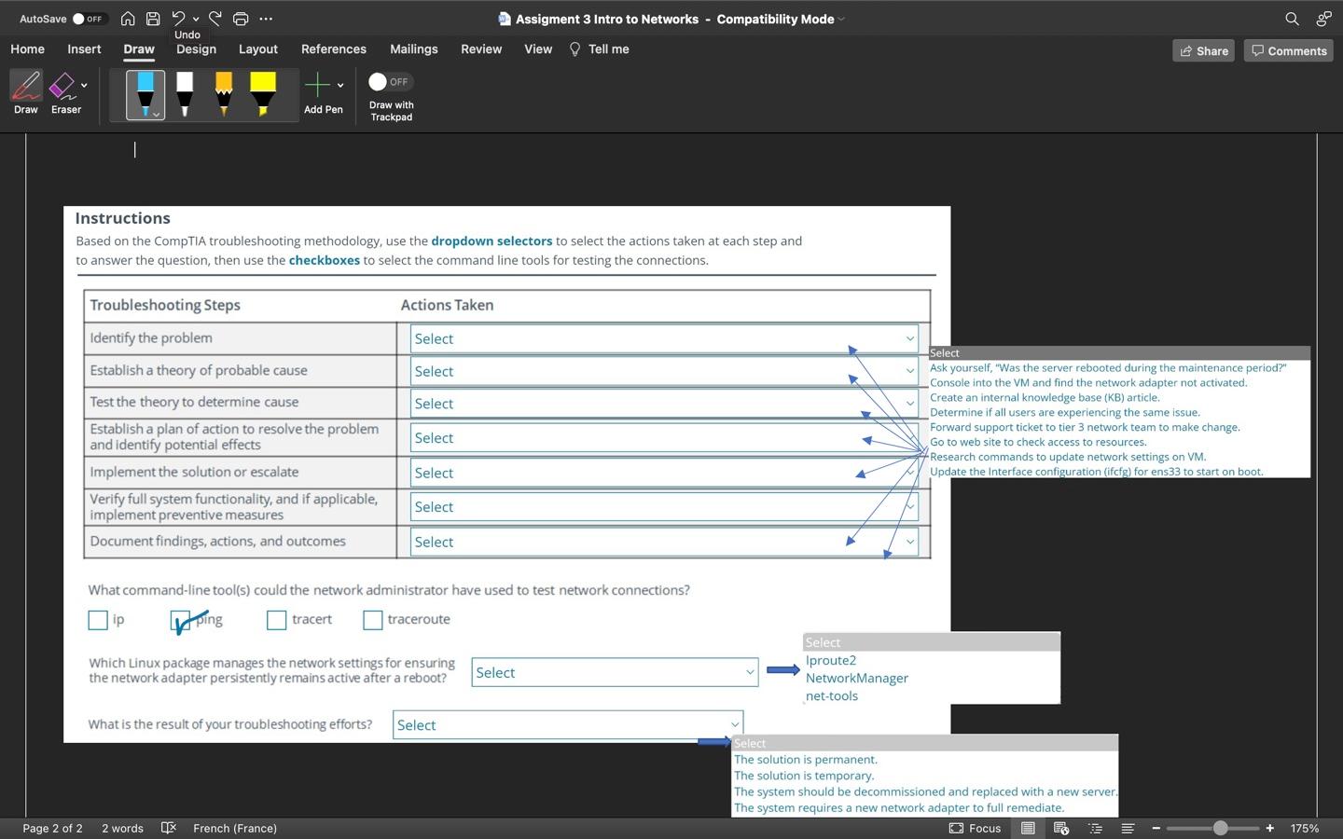Image resolution: width=1343 pixels, height=839 pixels.
Task: Open the Insert tab
Action: pos(84,49)
